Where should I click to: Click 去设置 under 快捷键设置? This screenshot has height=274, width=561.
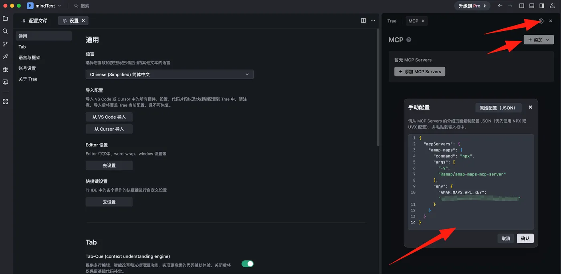(x=109, y=202)
